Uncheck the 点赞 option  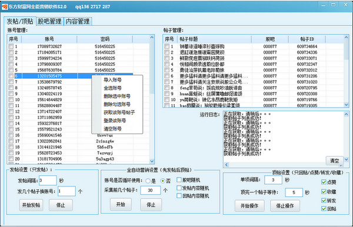pos(324,182)
